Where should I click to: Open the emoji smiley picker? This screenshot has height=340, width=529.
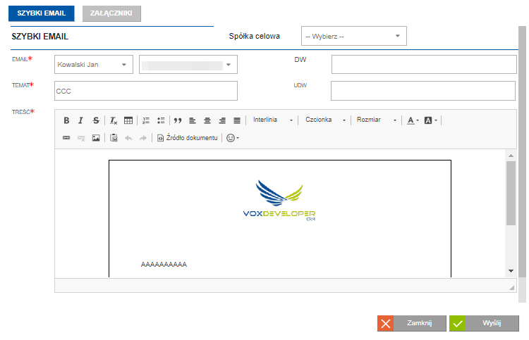point(233,138)
